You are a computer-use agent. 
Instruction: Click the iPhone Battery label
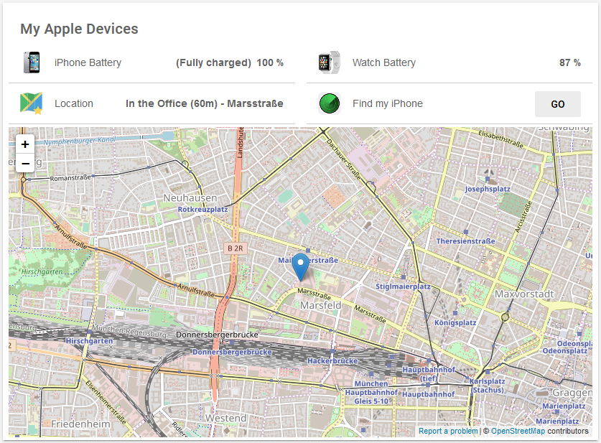[88, 62]
